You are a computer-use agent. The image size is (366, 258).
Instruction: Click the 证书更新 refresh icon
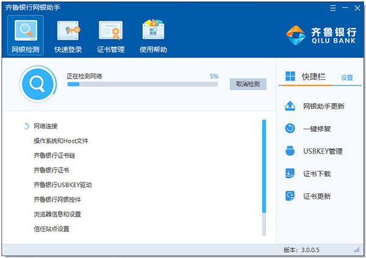click(x=290, y=196)
